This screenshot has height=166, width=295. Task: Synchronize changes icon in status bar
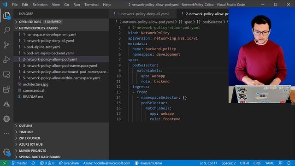point(33,163)
